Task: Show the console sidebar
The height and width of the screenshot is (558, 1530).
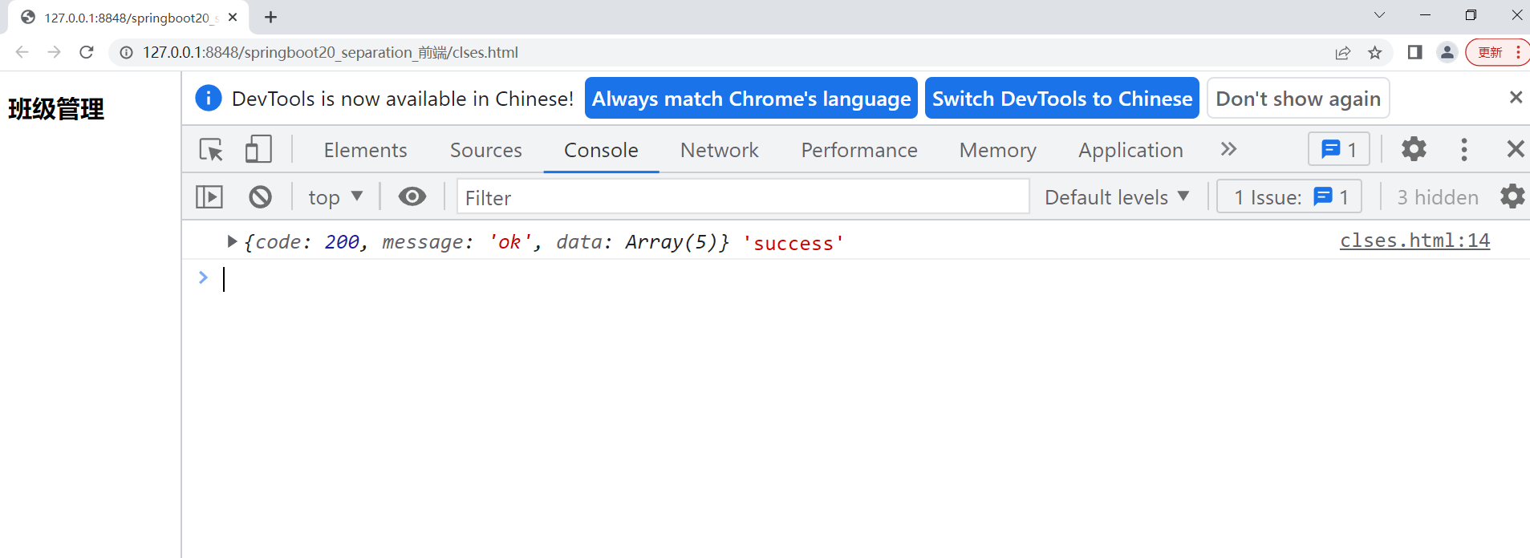Action: coord(209,196)
